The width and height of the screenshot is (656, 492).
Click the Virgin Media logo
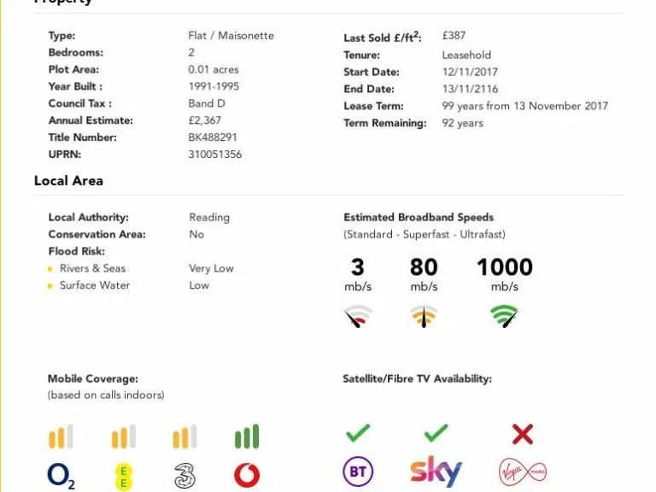[523, 471]
